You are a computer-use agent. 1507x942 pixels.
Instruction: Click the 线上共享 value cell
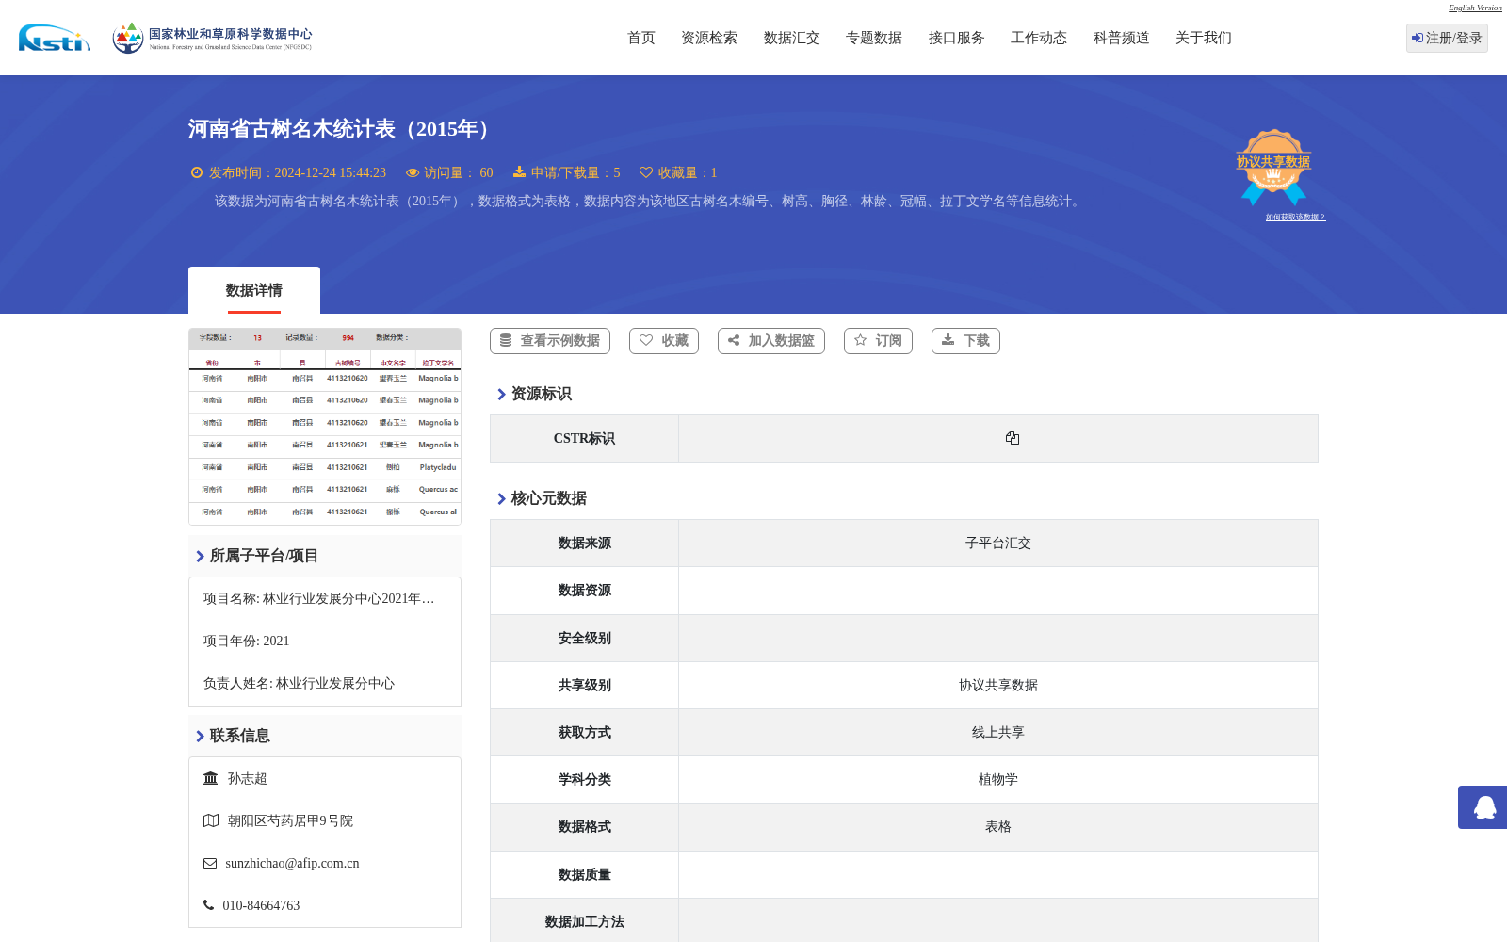coord(998,732)
